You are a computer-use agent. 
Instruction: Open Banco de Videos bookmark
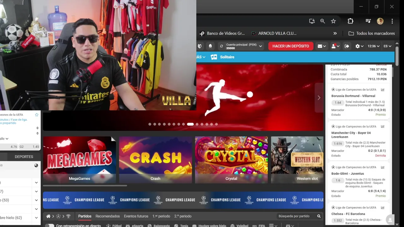click(223, 33)
